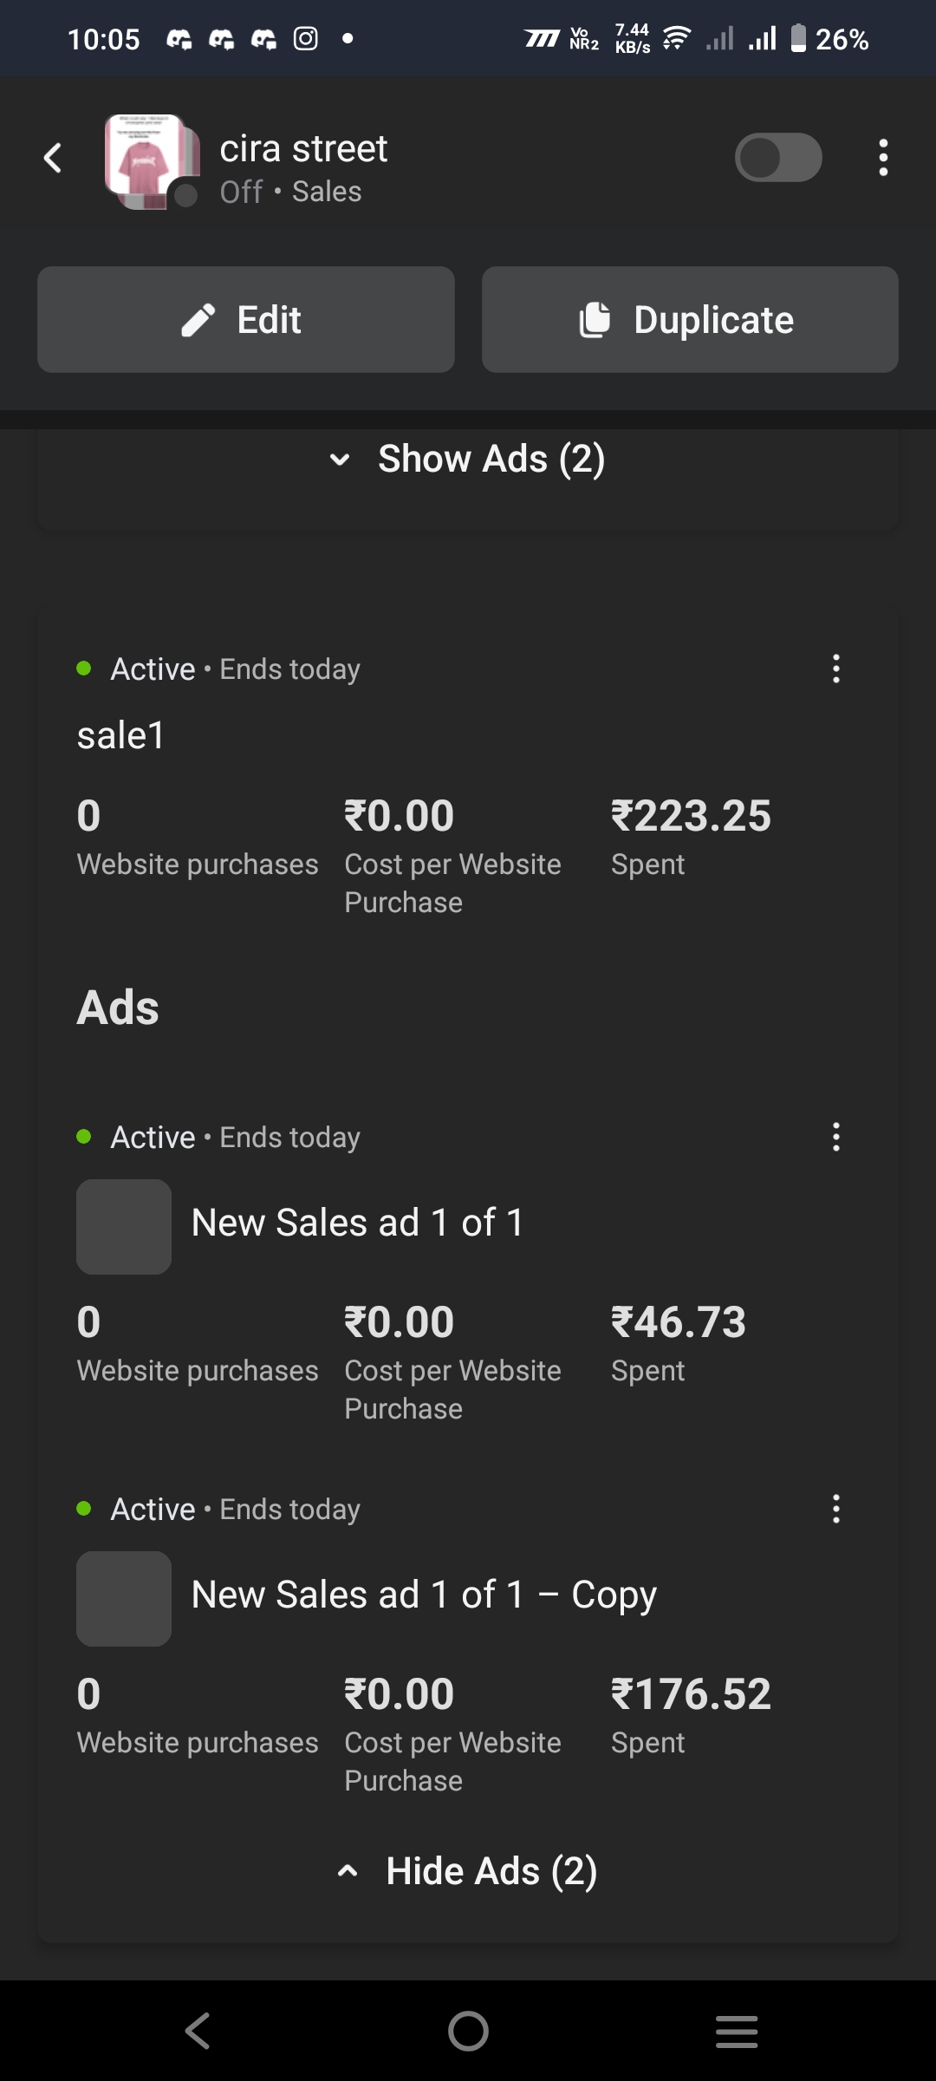
Task: Turn on the cira street campaign switch
Action: [x=777, y=158]
